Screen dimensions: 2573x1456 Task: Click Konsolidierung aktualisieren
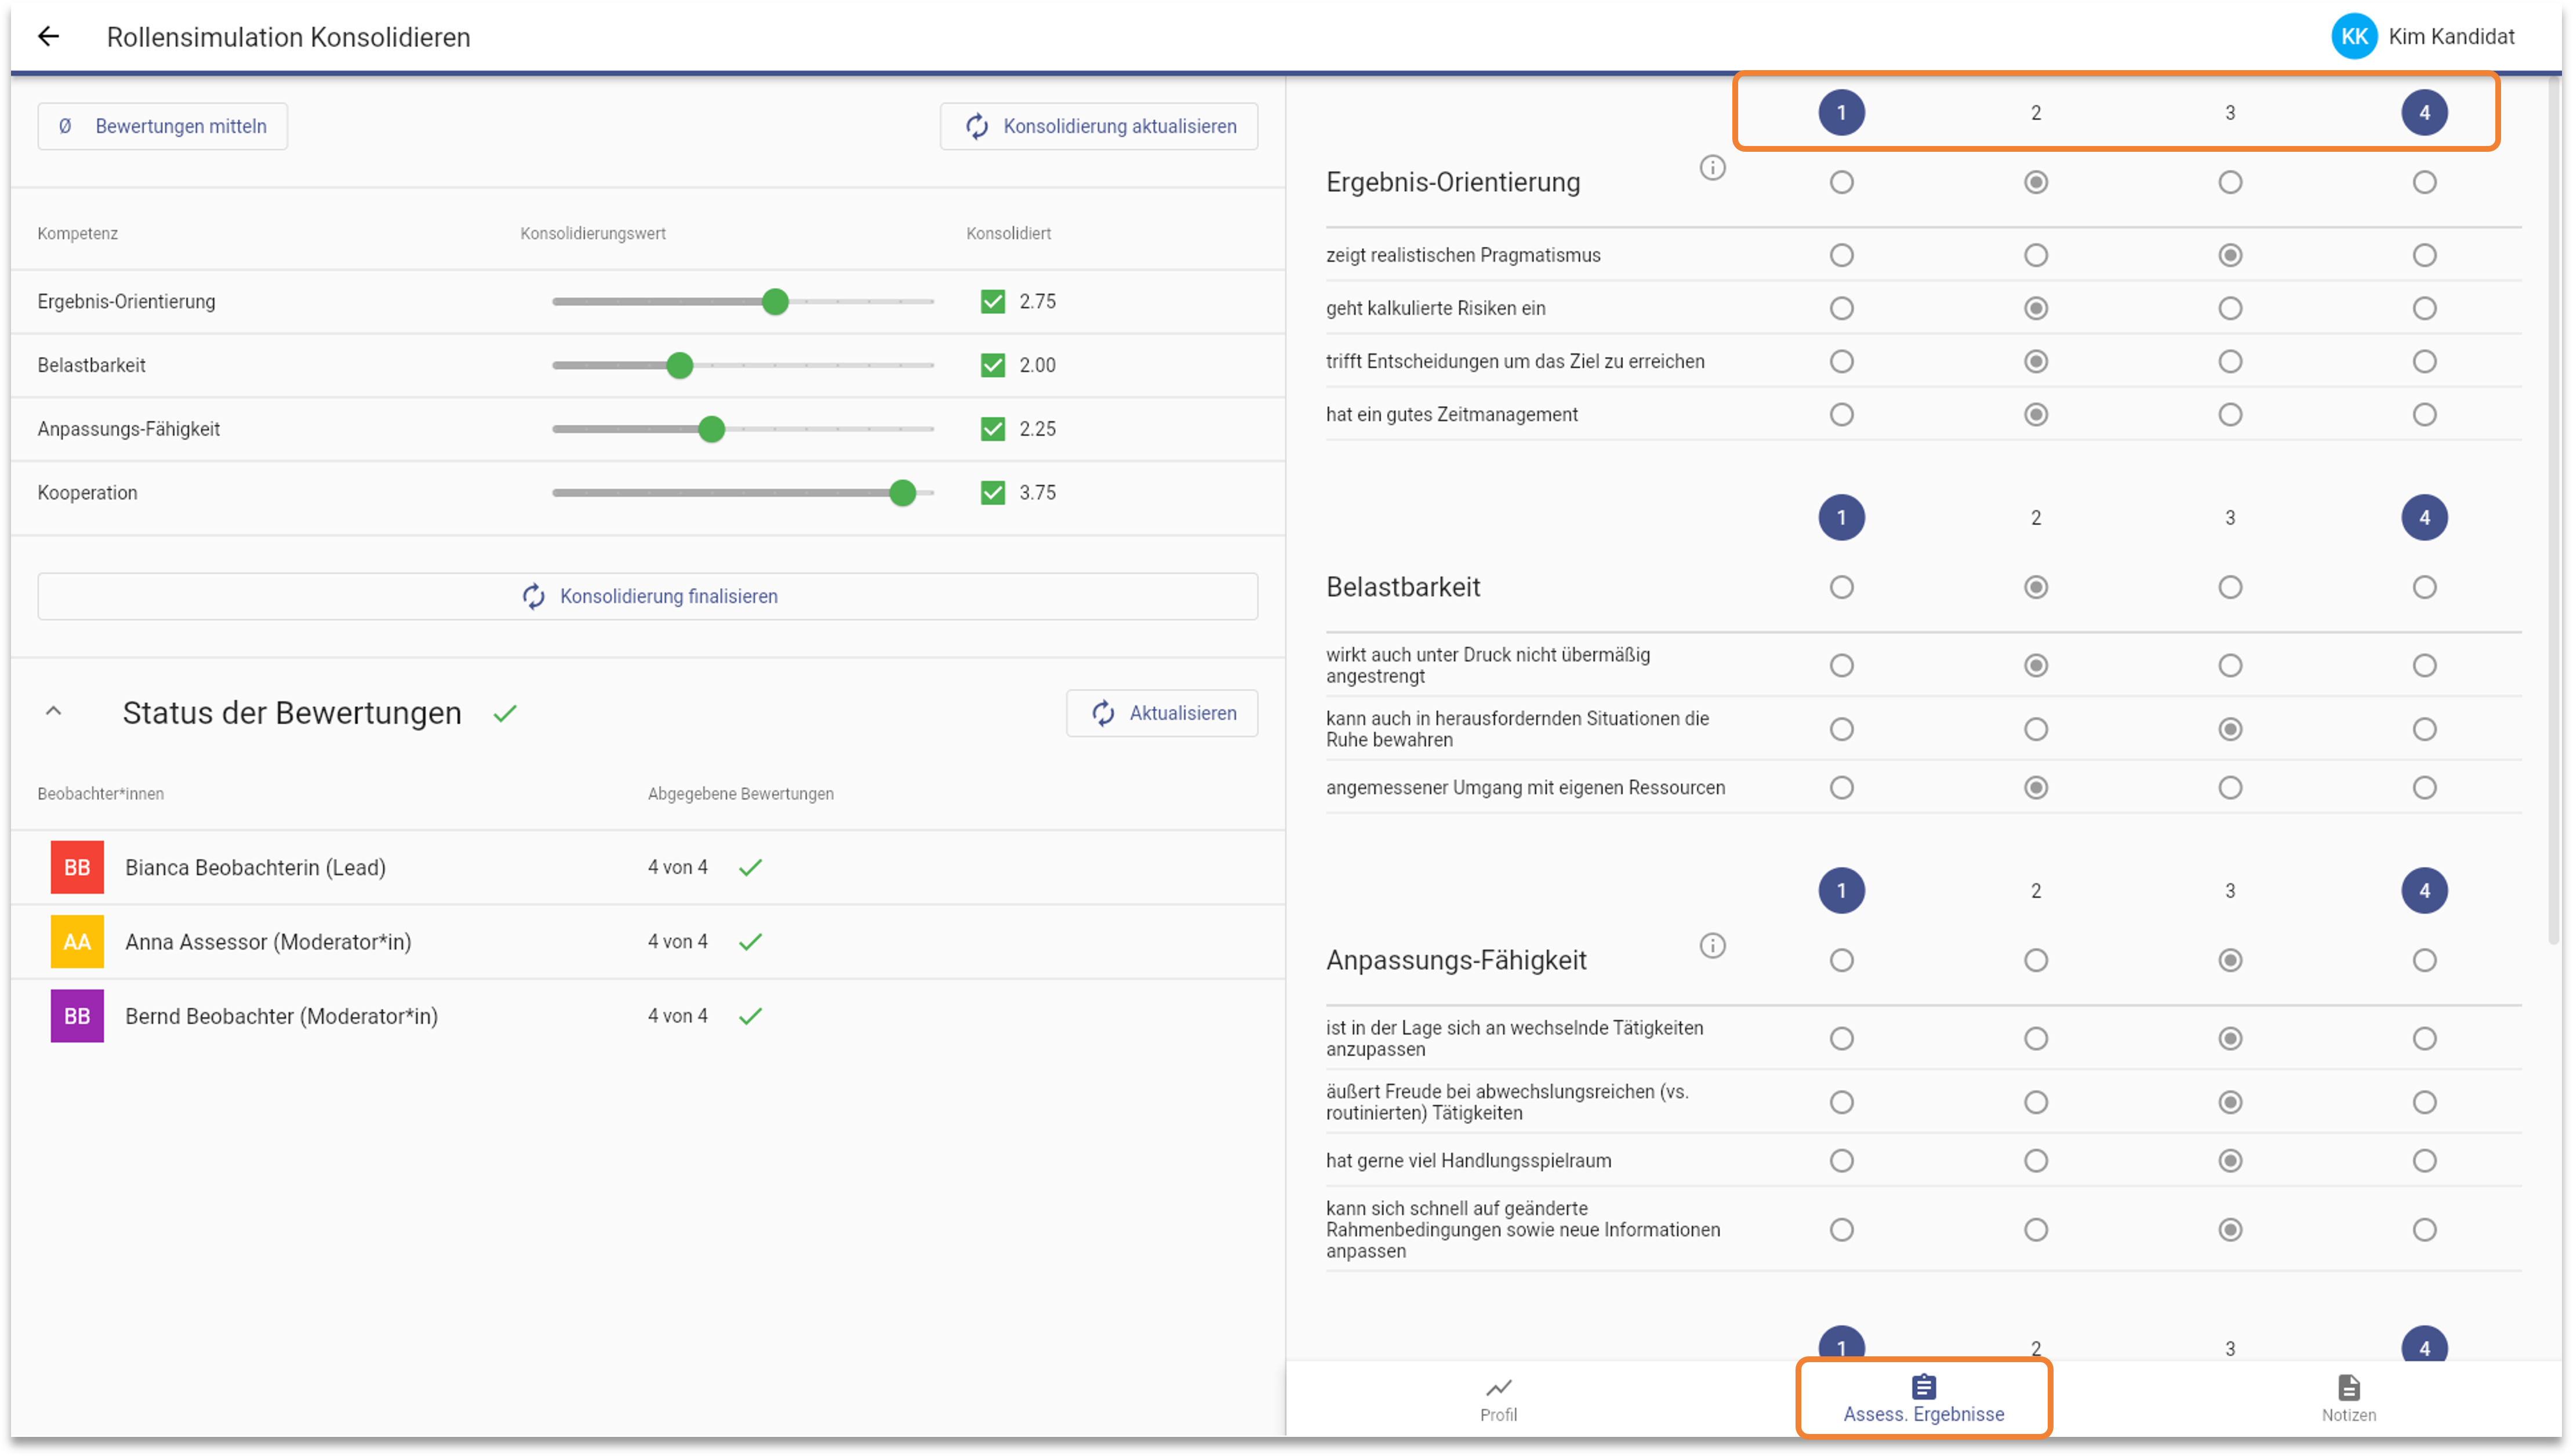point(1099,126)
